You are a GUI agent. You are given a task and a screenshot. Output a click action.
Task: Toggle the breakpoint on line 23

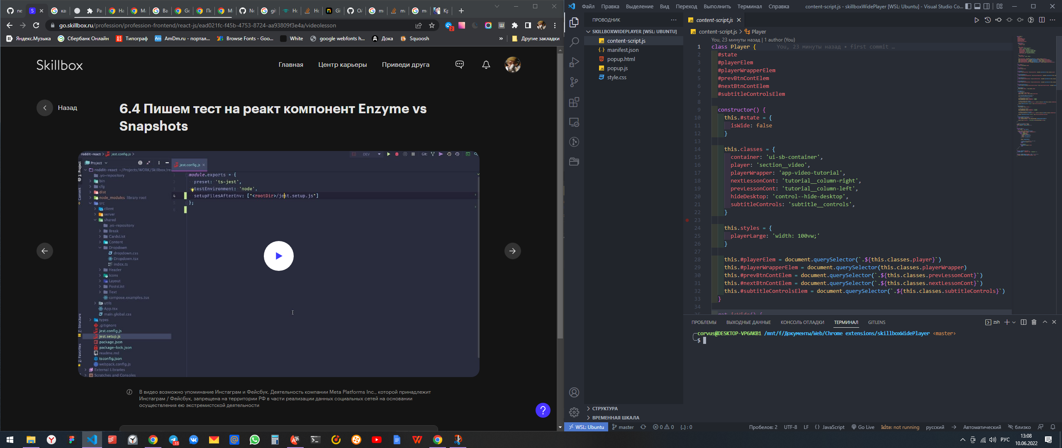(x=687, y=220)
